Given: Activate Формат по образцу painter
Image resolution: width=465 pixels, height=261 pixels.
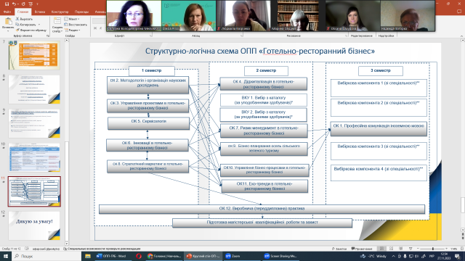Looking at the screenshot, I should (31, 30).
